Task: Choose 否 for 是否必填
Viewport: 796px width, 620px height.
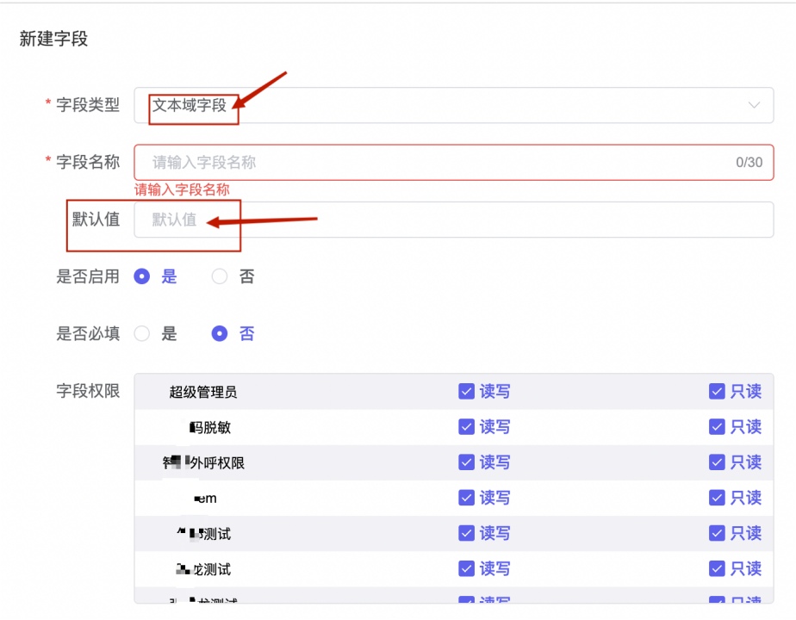Action: (x=220, y=333)
